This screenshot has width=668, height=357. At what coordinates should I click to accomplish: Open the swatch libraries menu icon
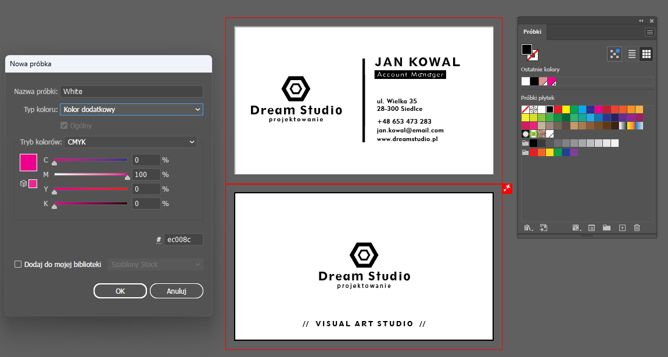coord(528,228)
